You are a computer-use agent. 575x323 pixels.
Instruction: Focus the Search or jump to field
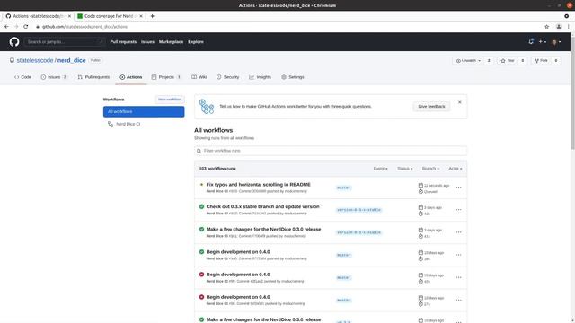pyautogui.click(x=64, y=42)
